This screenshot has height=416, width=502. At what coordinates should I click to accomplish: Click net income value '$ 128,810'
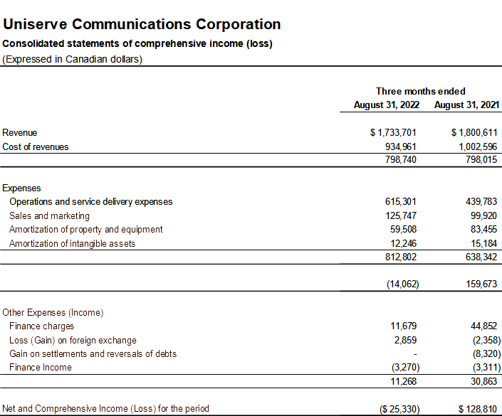point(478,410)
